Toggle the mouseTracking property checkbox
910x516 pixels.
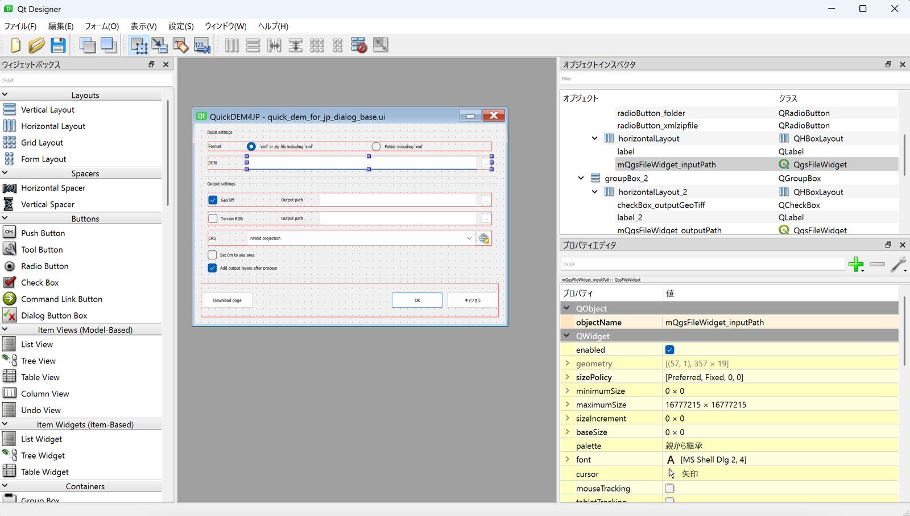click(669, 488)
